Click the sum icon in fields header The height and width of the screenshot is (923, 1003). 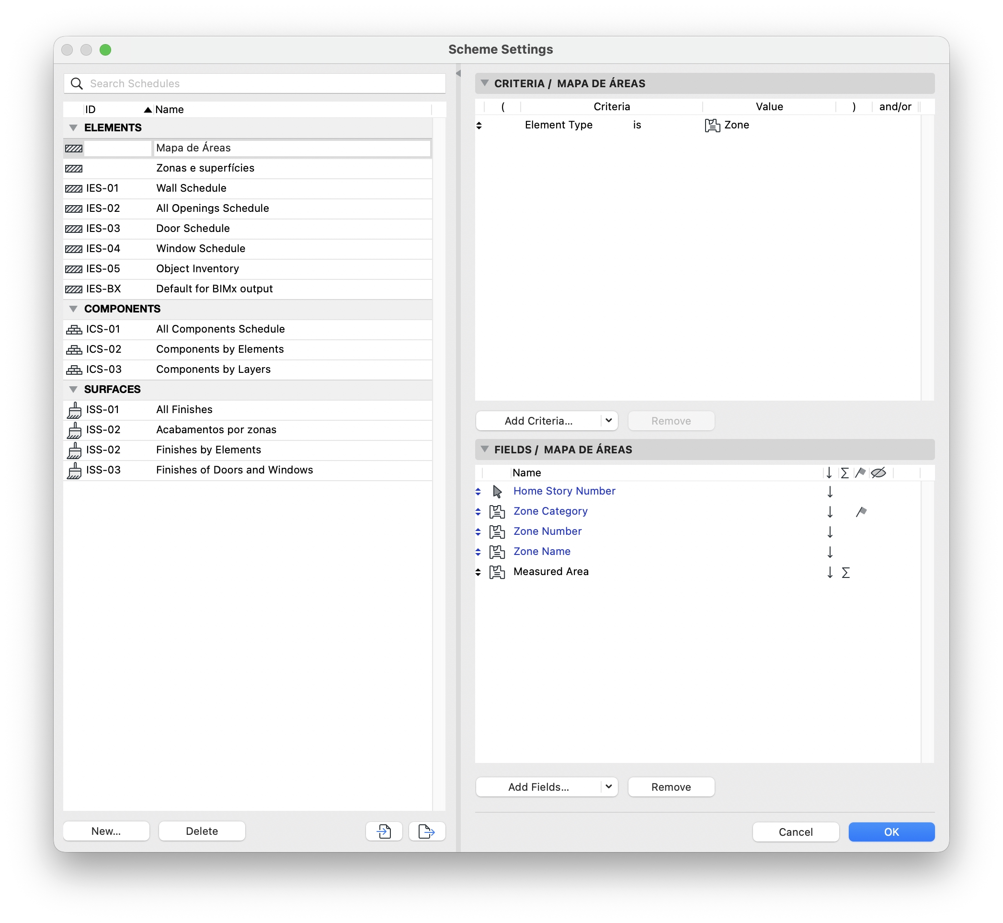point(844,473)
